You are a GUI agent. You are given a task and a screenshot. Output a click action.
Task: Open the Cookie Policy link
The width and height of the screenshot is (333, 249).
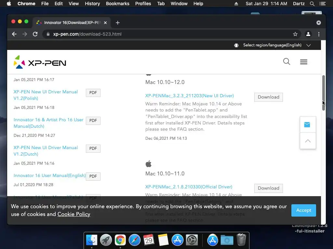click(74, 214)
